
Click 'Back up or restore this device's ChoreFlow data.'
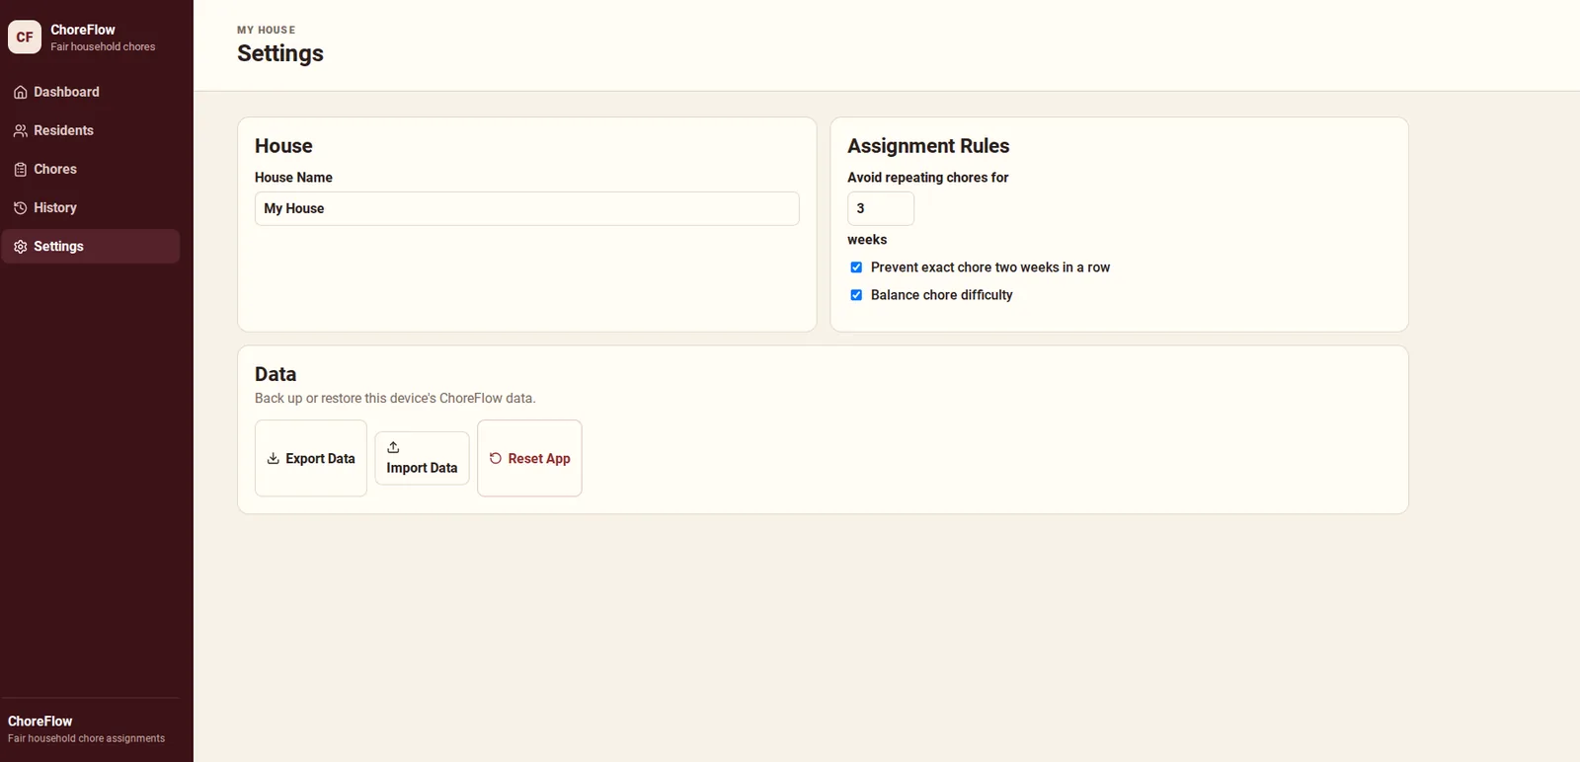[x=395, y=398]
